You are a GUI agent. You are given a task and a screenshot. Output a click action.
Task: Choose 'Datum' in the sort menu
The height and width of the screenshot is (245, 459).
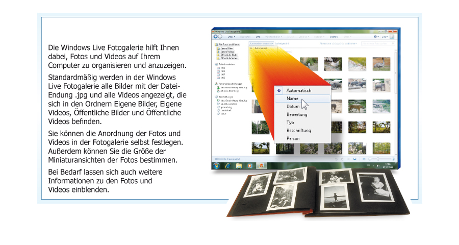click(x=293, y=106)
